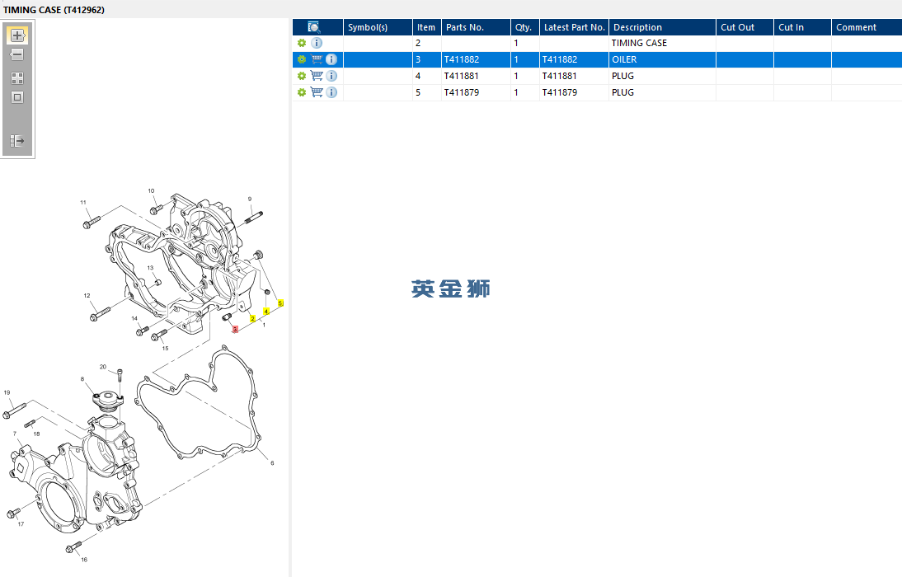Sort by the Symbol(s) column header
Viewport: 902px width, 577px height.
378,27
